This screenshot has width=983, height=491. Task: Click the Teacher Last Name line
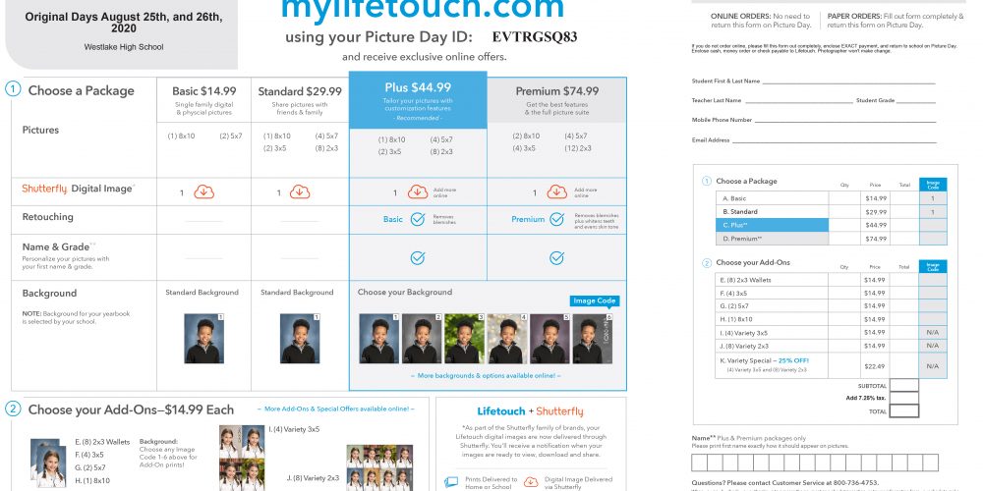coord(798,100)
